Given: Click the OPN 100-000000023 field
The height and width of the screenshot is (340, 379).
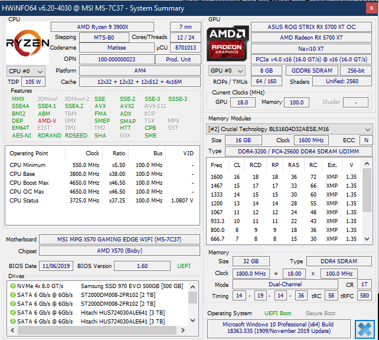Looking at the screenshot, I should click(116, 59).
